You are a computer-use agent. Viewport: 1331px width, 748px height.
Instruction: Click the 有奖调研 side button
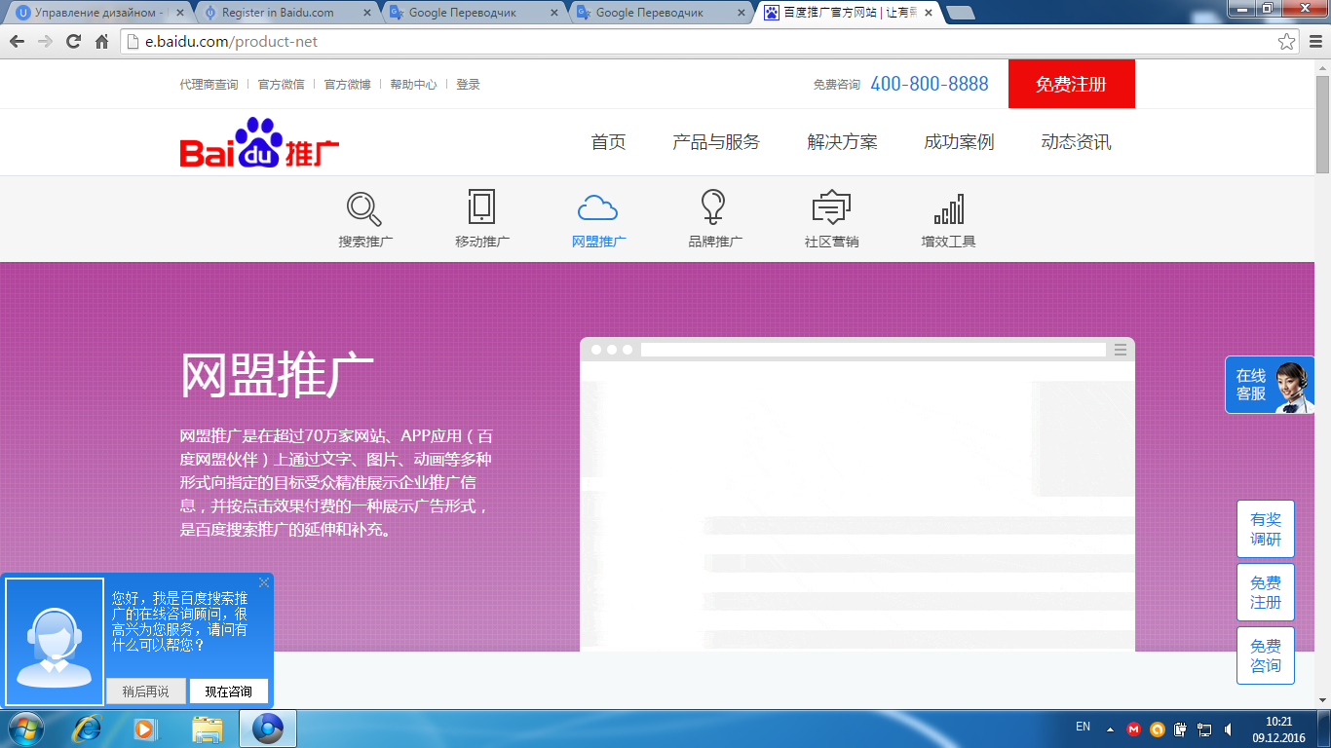coord(1266,529)
